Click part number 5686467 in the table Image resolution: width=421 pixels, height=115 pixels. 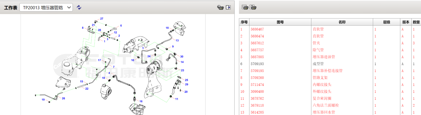point(257,29)
